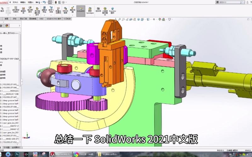
Task: Click the Take Snapshot tool
Action: (98, 10)
